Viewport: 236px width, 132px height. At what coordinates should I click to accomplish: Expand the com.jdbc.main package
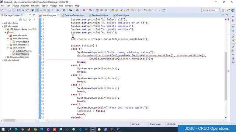[8, 36]
